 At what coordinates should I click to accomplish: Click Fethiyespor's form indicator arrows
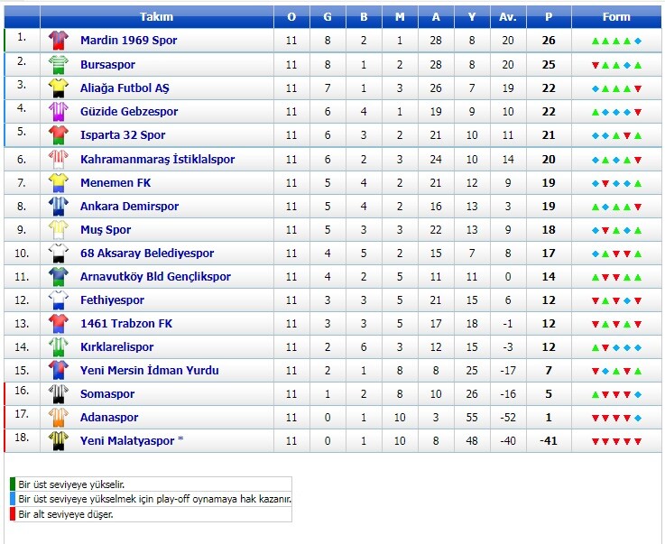pos(616,300)
